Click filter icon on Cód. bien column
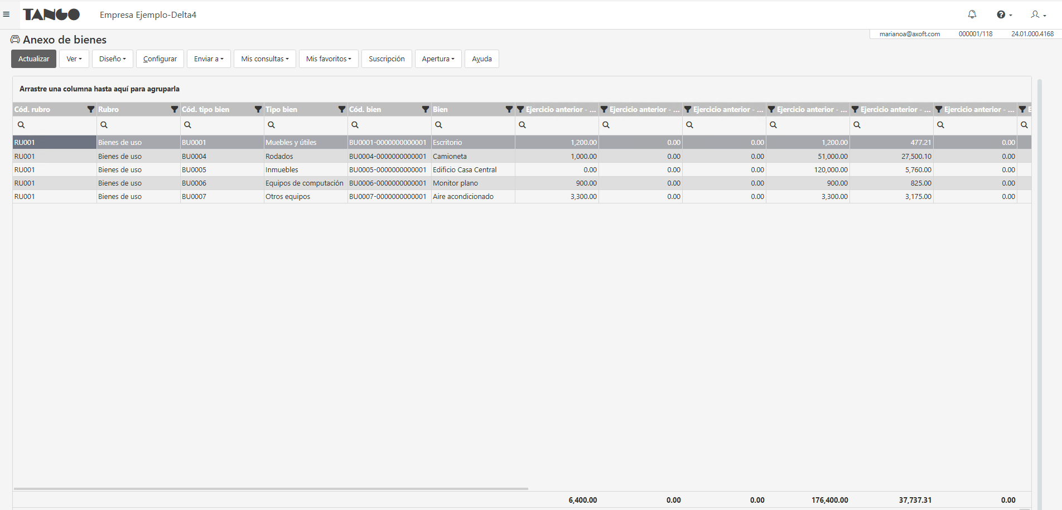Image resolution: width=1062 pixels, height=510 pixels. point(426,109)
